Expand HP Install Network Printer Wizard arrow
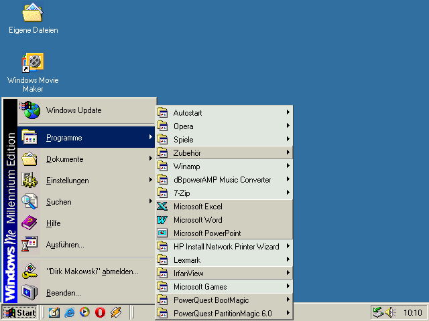429x321 pixels. tap(288, 246)
